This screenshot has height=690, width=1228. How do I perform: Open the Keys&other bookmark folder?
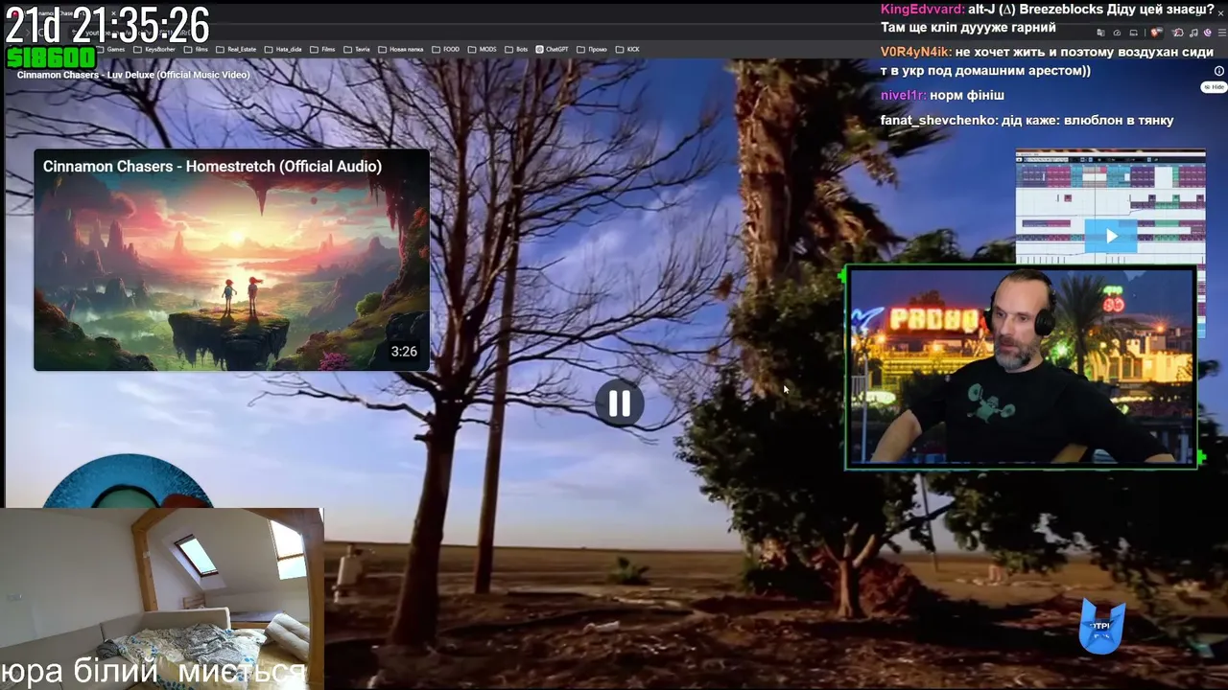154,49
